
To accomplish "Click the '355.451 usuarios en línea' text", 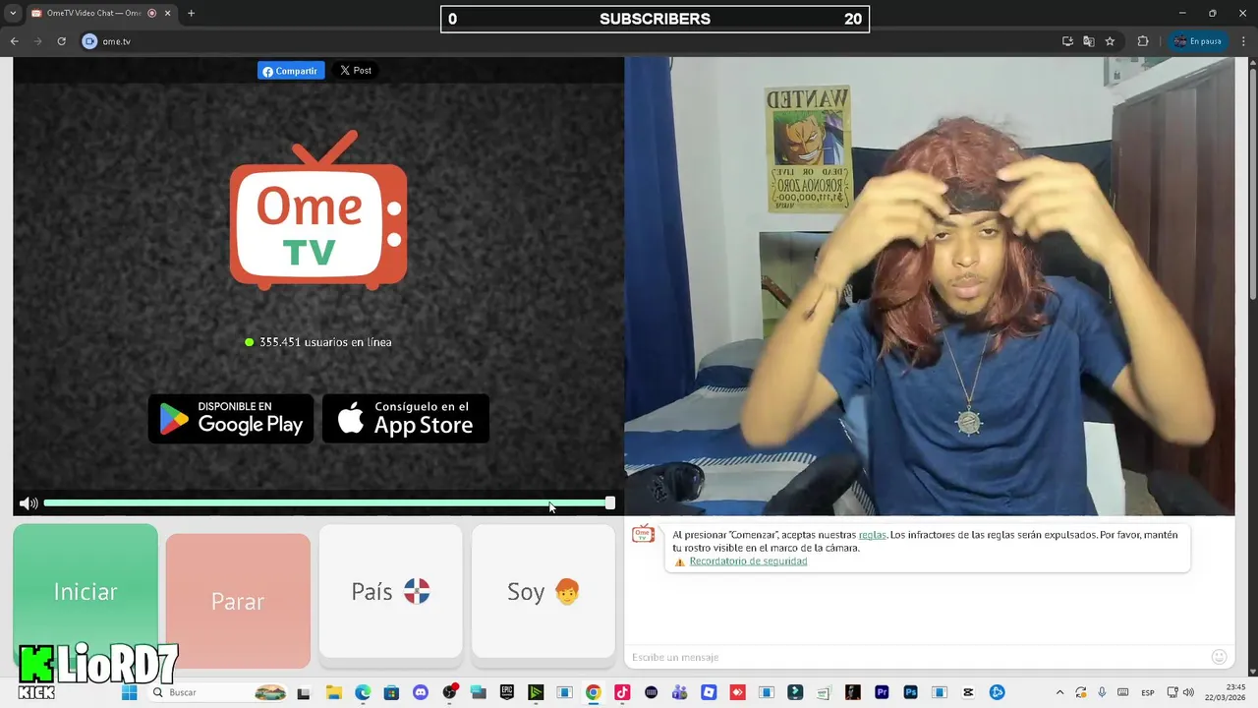I will tap(325, 342).
